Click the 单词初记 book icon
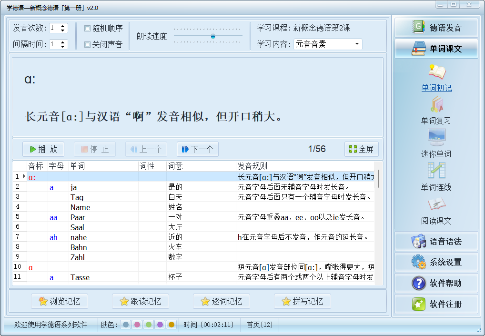The height and width of the screenshot is (336, 485). (437, 72)
